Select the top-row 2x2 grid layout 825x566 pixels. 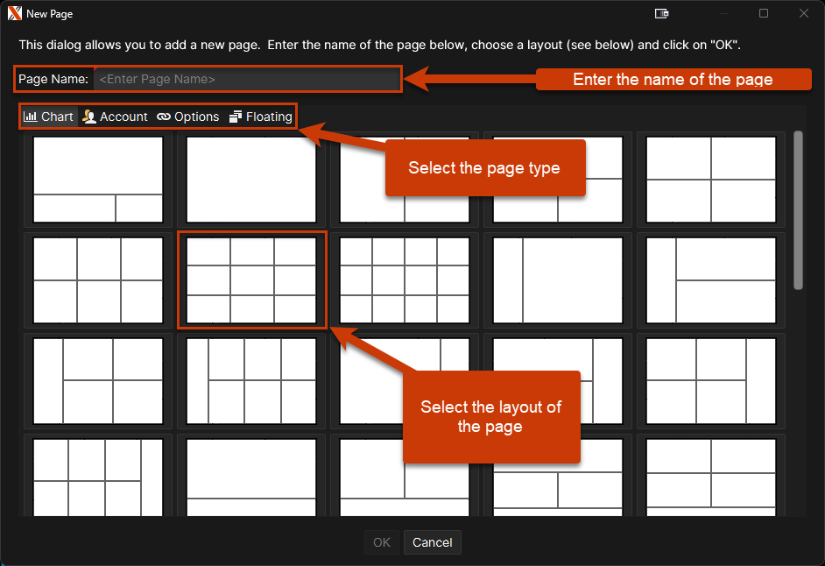pyautogui.click(x=711, y=180)
